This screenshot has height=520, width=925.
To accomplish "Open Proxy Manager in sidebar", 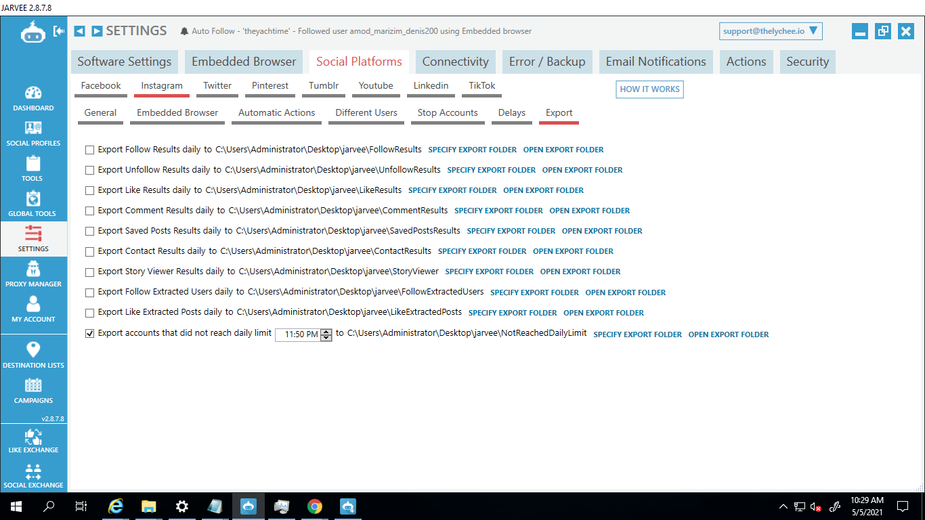I will (33, 274).
